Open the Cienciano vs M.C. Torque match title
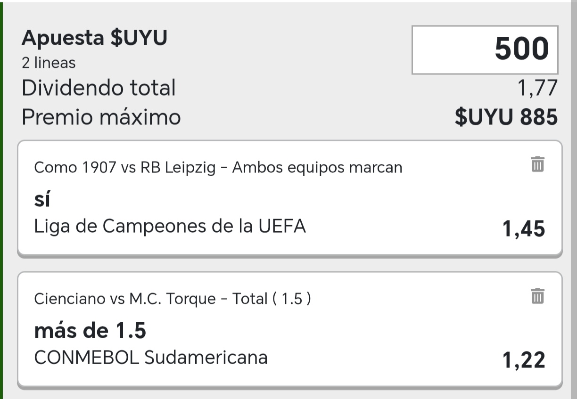577x399 pixels. pos(173,299)
